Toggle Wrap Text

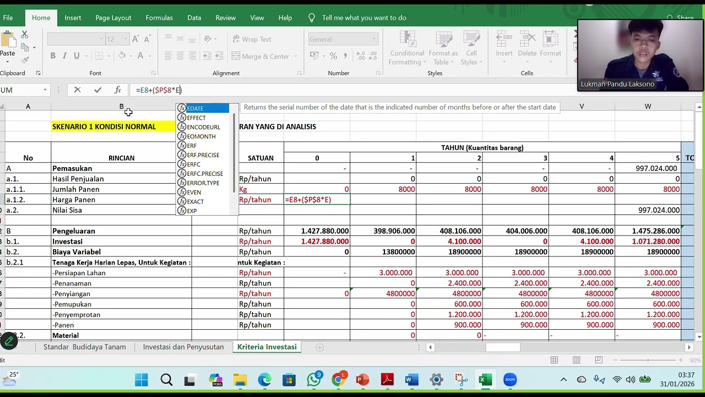click(x=251, y=39)
